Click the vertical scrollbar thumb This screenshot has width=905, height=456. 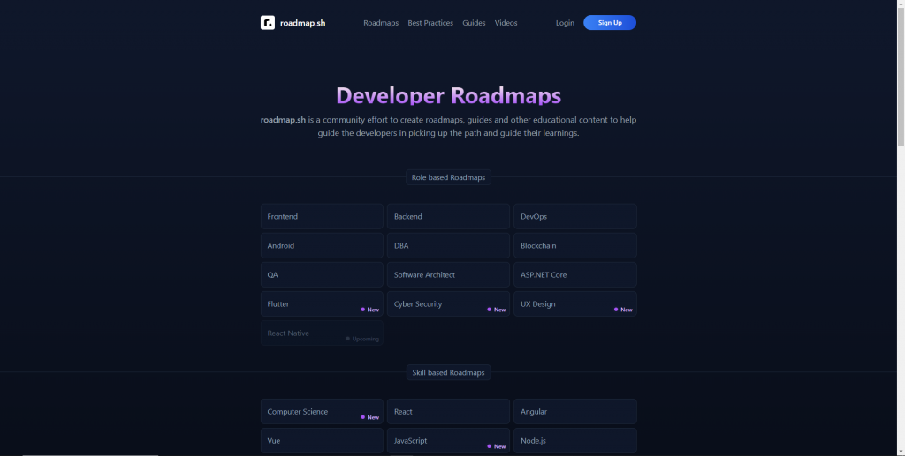coord(901,77)
